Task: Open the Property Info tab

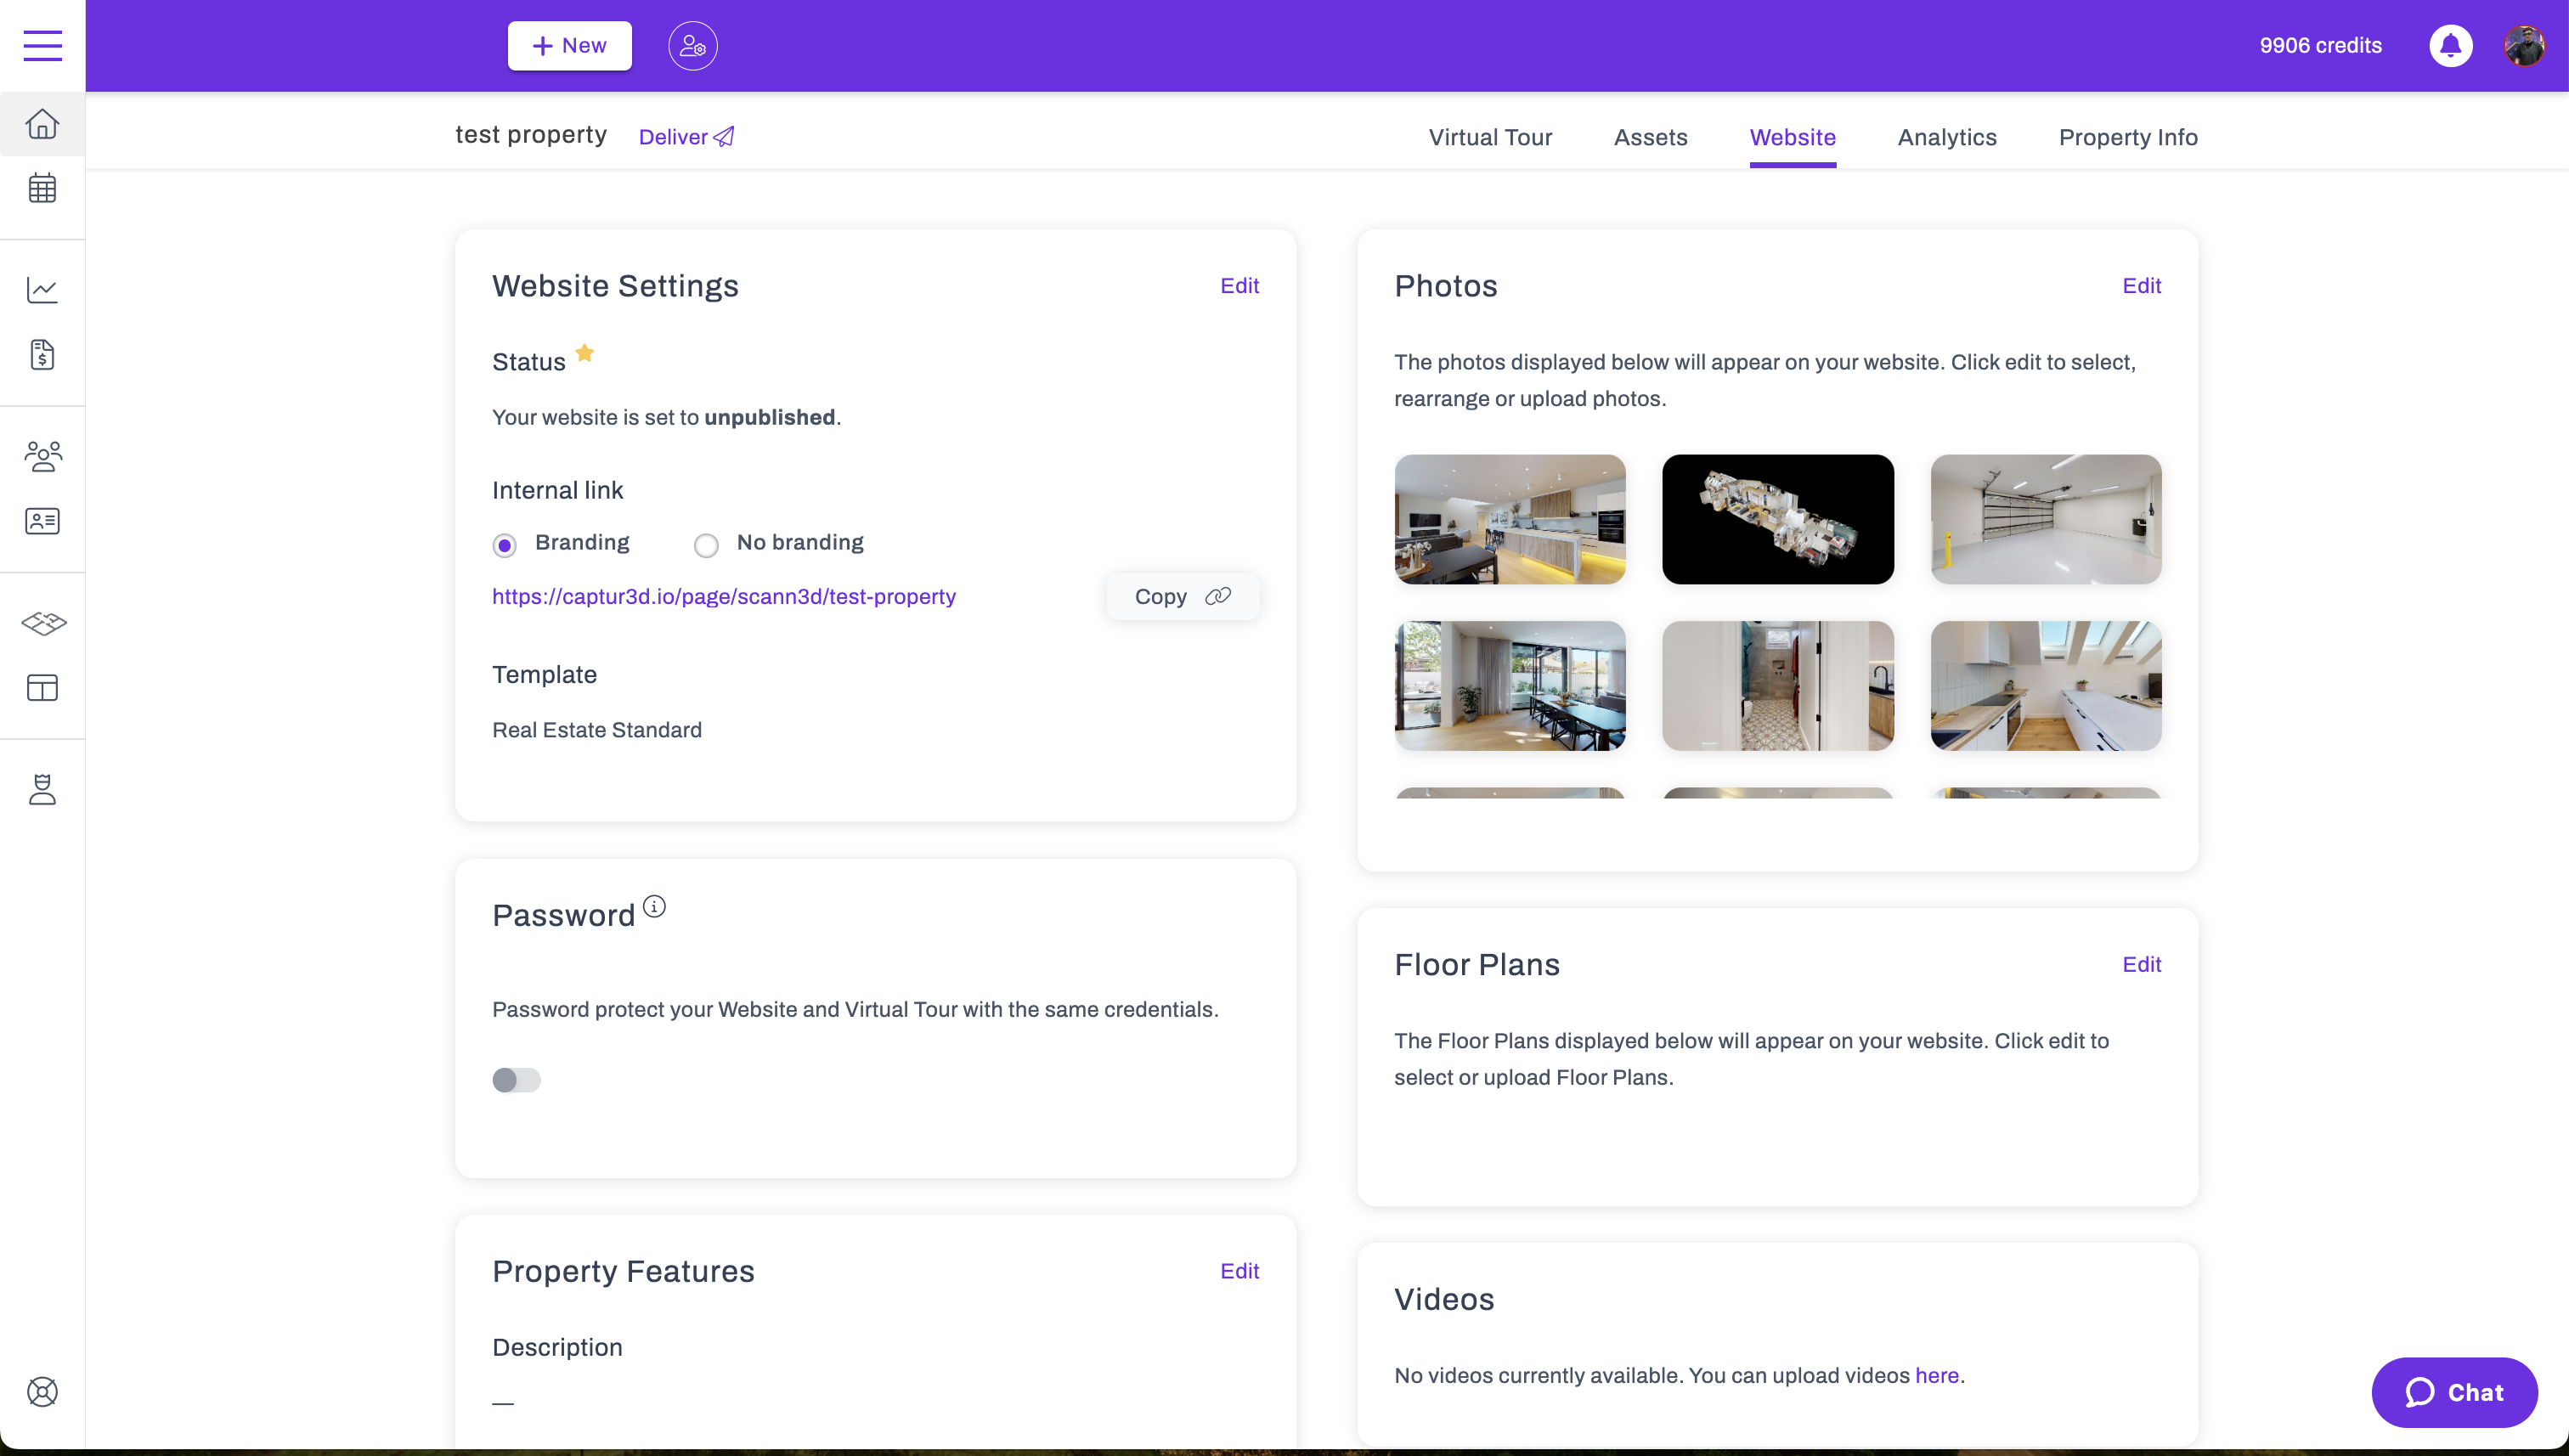Action: pos(2128,138)
